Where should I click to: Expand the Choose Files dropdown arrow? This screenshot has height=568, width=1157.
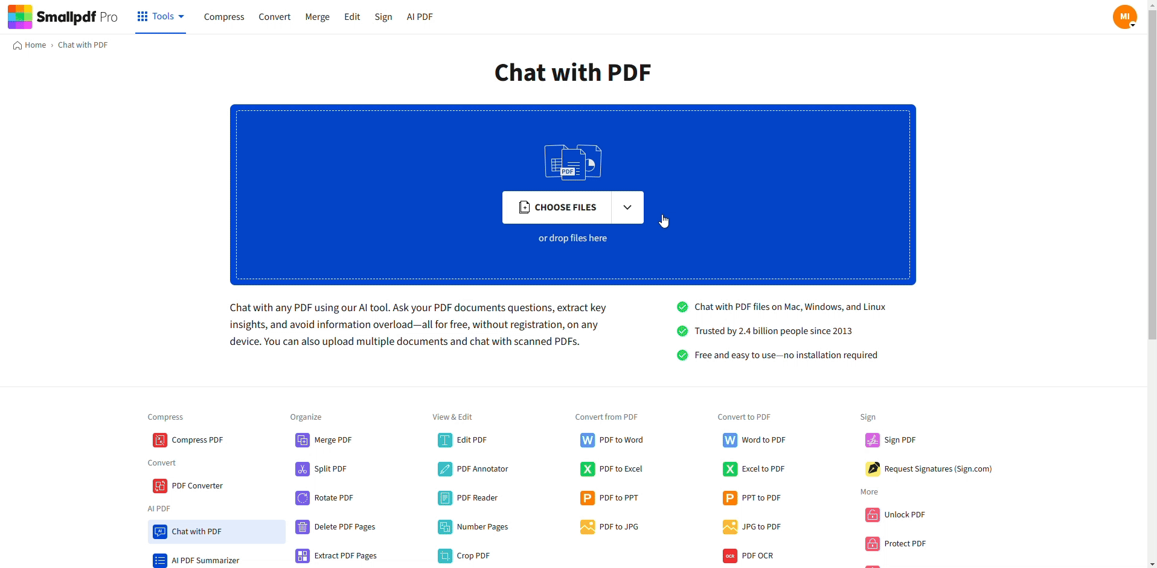(627, 207)
